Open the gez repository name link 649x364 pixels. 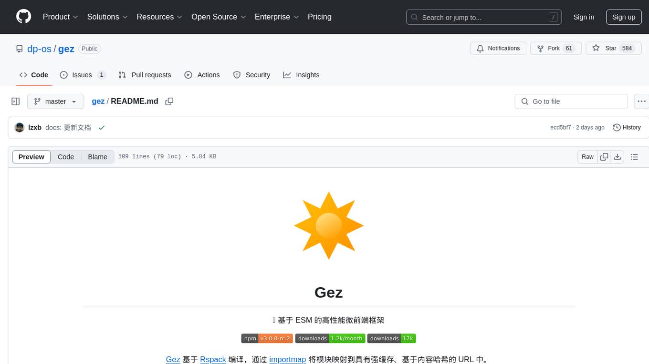(x=66, y=49)
